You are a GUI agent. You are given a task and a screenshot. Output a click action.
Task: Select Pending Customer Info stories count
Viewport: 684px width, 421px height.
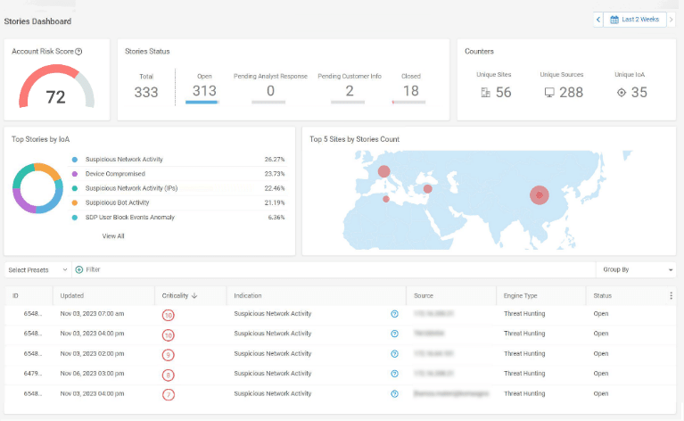pyautogui.click(x=350, y=90)
